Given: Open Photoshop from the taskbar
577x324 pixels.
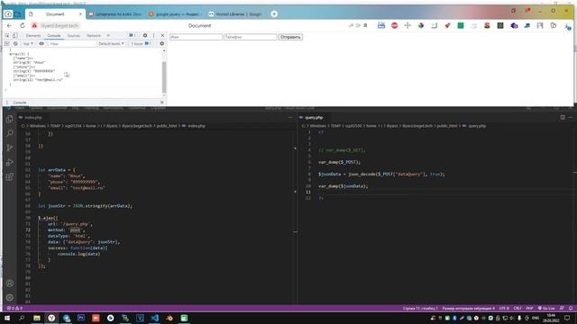Looking at the screenshot, I should (81, 318).
